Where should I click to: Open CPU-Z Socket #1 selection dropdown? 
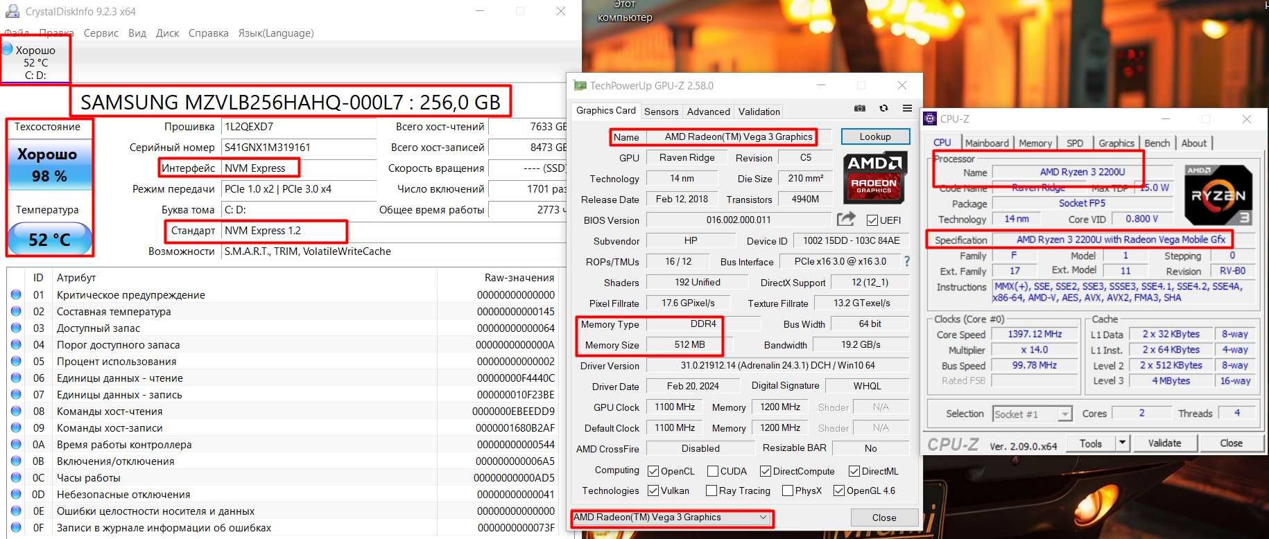1033,414
